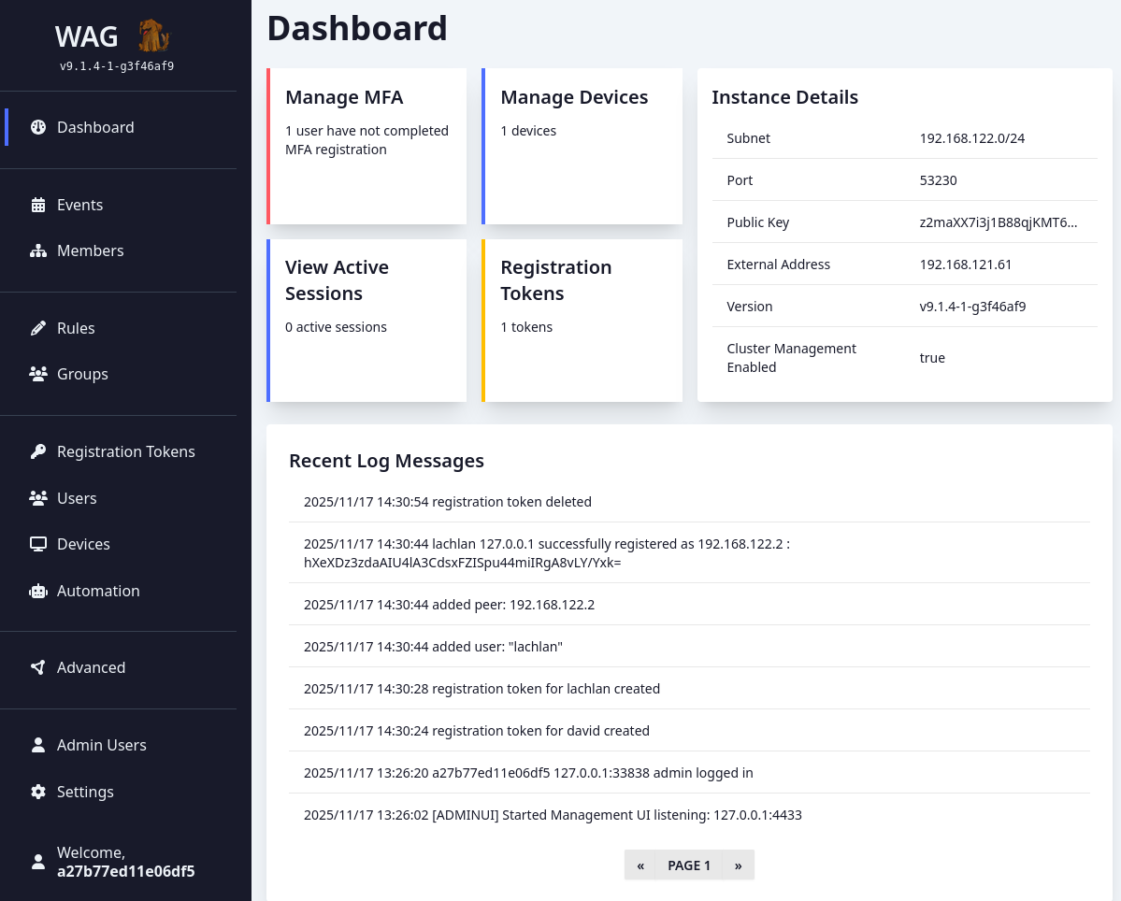Click the WAG dog logo icon
This screenshot has width=1121, height=901.
pos(152,36)
